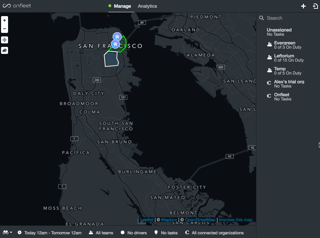Click the Temp team icon
Screen dimensions: 320x238
[270, 70]
